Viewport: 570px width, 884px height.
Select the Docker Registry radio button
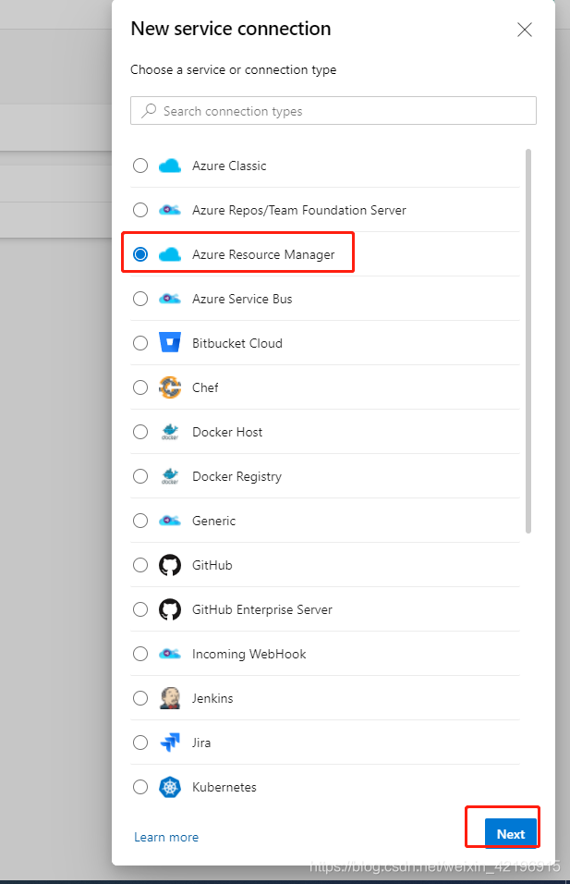pos(140,476)
